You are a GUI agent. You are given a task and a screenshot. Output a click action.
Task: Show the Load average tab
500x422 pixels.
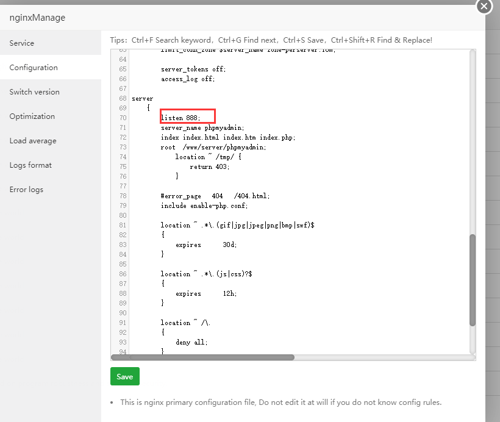click(x=33, y=141)
